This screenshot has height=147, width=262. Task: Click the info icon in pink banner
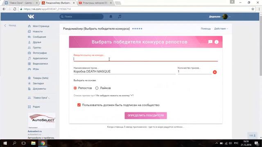click(217, 42)
